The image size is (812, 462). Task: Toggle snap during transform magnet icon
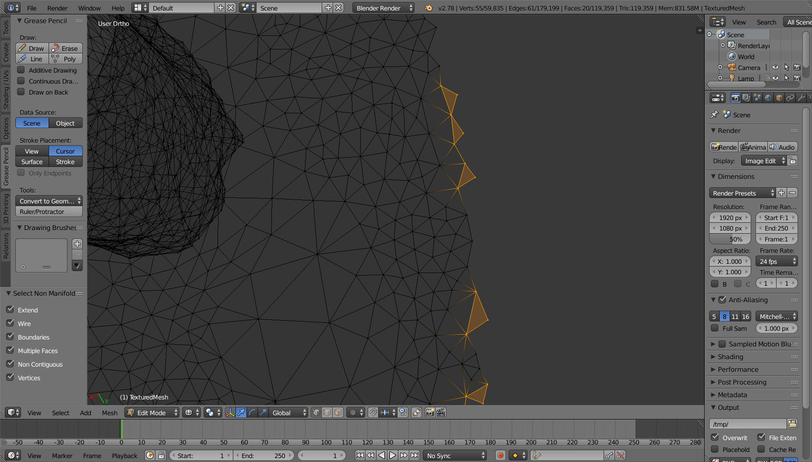point(373,413)
